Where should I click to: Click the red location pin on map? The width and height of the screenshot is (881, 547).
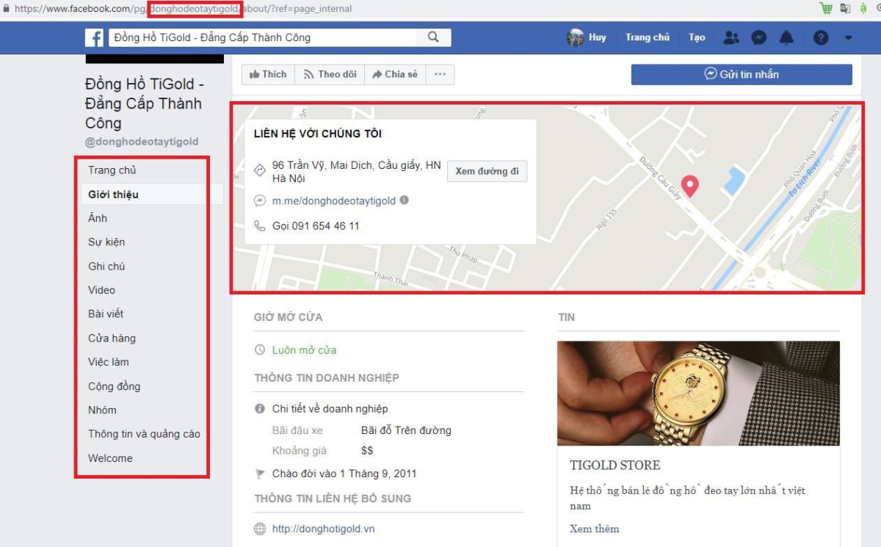(x=690, y=186)
